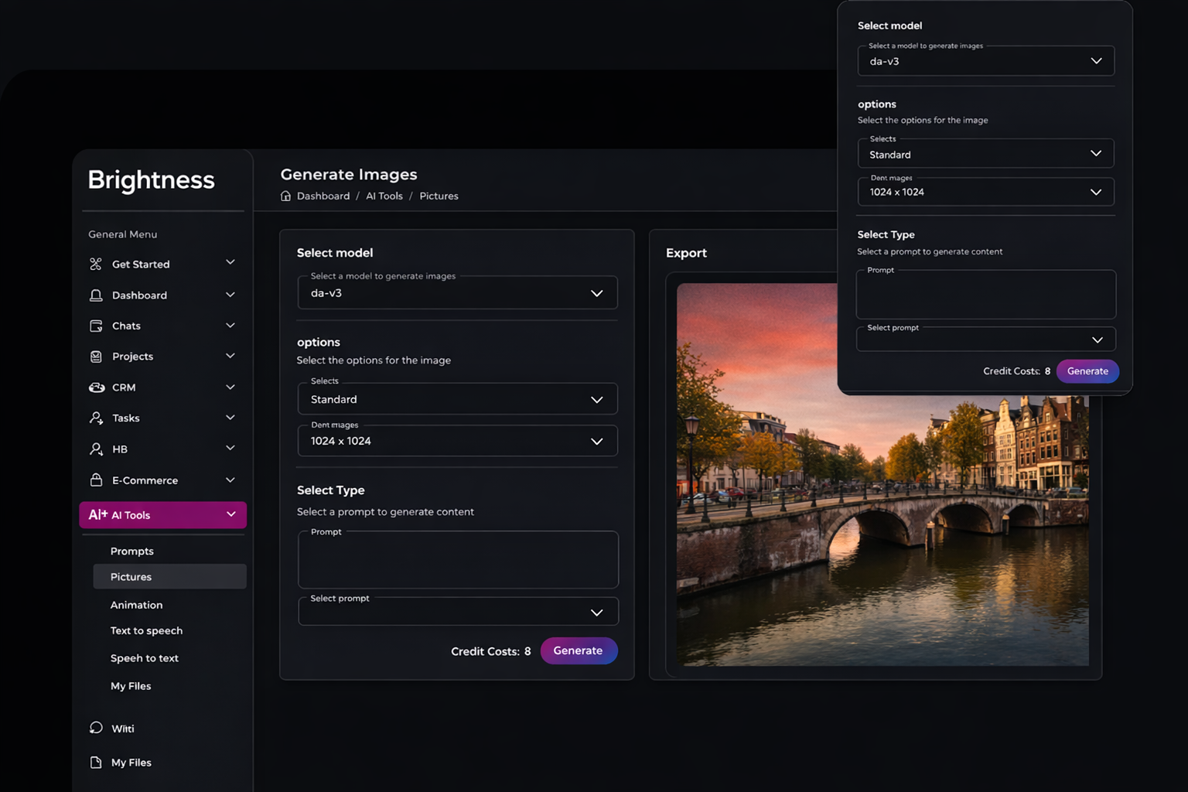
Task: Collapse the AI Tools menu section
Action: point(230,515)
